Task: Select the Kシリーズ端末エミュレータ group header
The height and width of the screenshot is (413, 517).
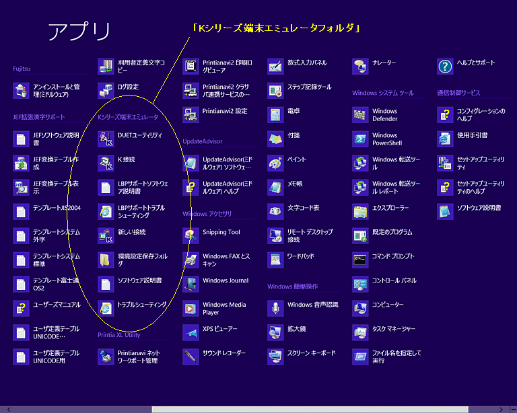Action: [x=128, y=117]
